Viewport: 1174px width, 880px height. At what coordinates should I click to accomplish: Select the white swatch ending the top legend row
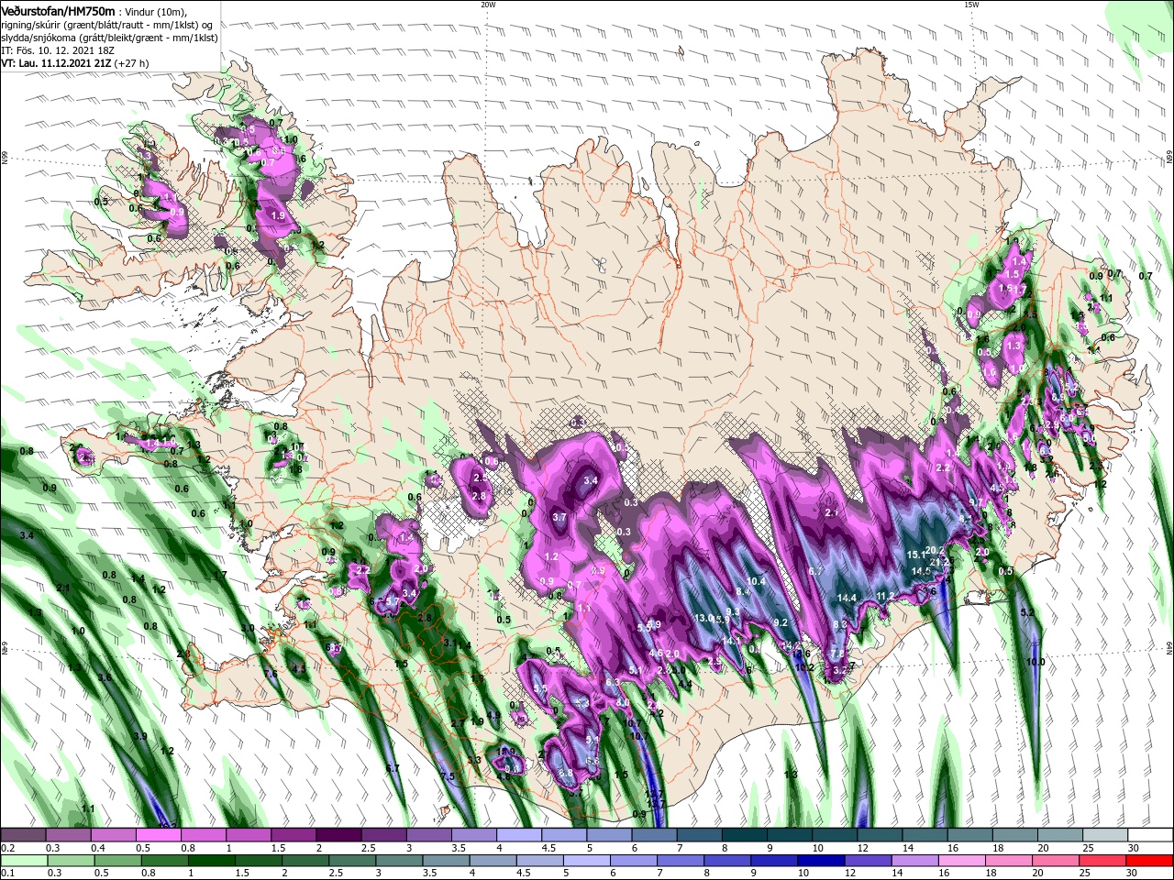point(1150,835)
